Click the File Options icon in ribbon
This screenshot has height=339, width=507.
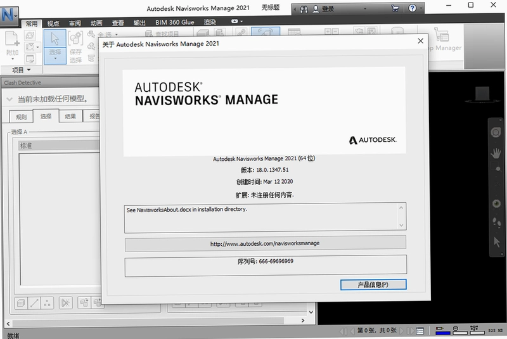30,59
